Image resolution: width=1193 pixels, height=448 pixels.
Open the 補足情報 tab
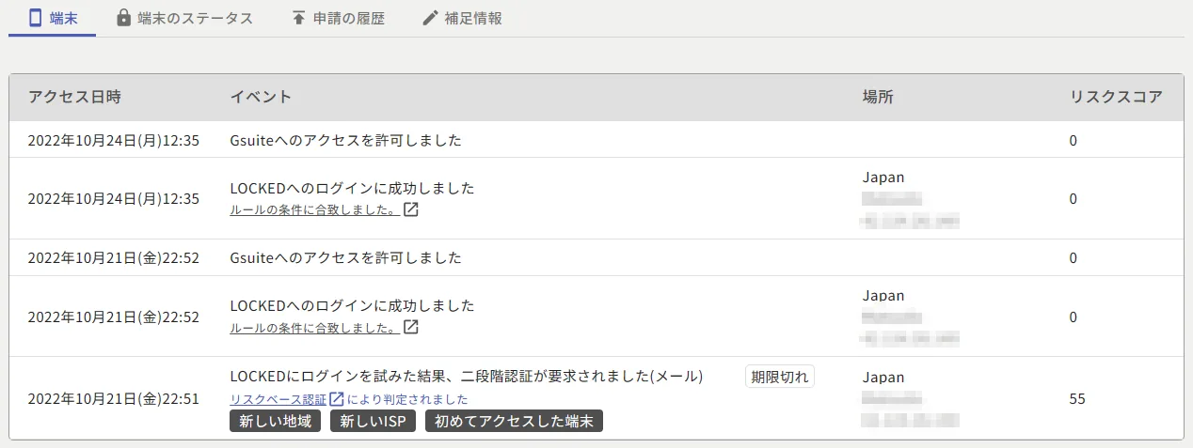click(462, 18)
